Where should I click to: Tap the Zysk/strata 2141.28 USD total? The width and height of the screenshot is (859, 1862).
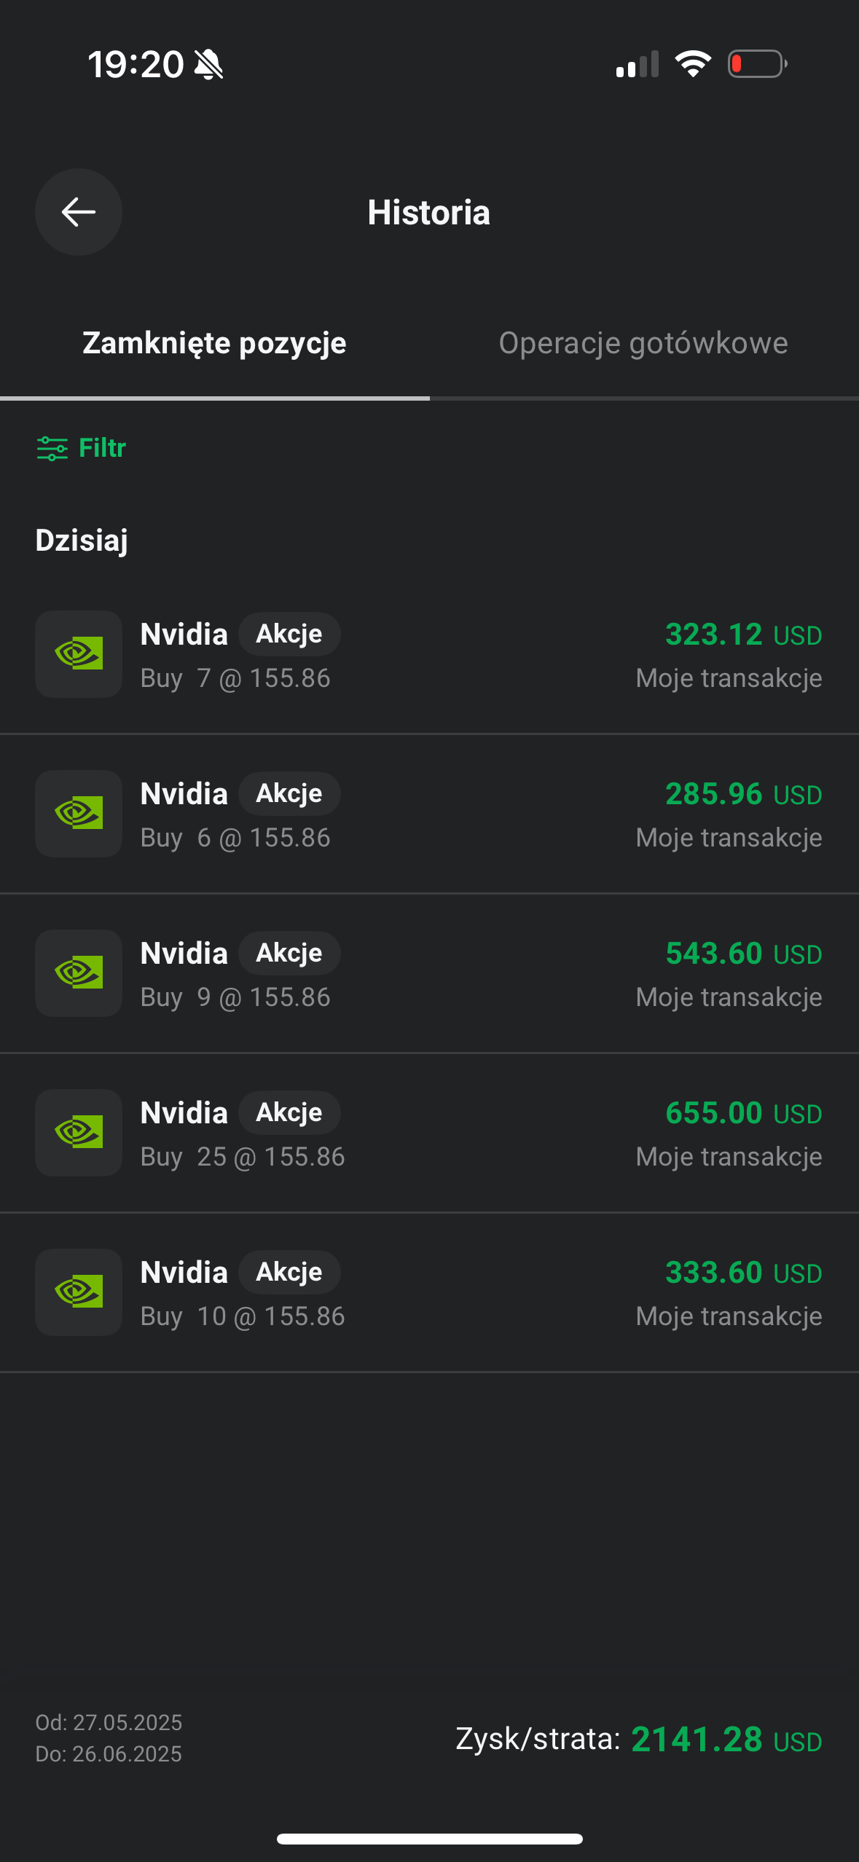pos(638,1740)
